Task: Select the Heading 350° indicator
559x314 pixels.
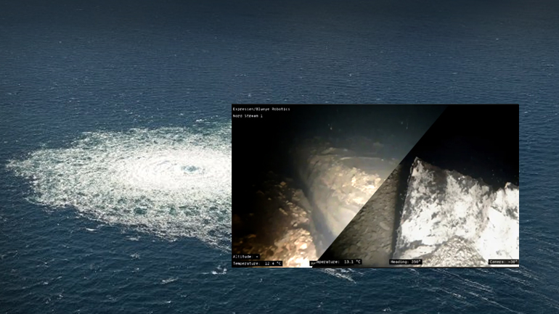Action: click(405, 262)
